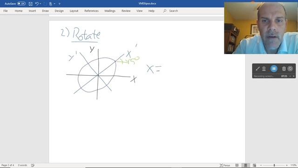Viewport: 298px width, 168px height.
Task: Customize the Quick Access Toolbar
Action: pyautogui.click(x=60, y=4)
